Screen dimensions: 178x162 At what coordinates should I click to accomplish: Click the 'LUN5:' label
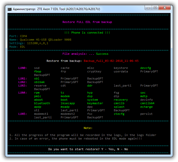click(23, 114)
